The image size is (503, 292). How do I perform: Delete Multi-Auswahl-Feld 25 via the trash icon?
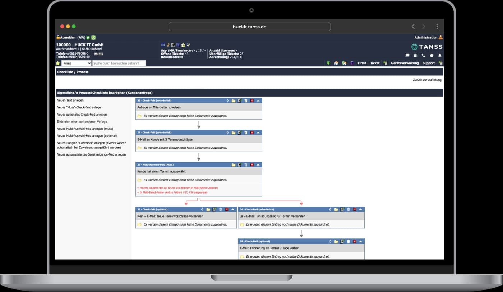pos(246,164)
